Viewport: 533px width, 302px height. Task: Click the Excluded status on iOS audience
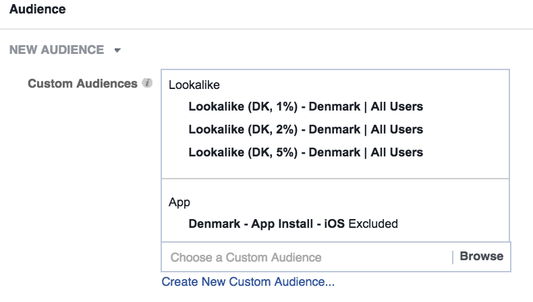pyautogui.click(x=373, y=224)
